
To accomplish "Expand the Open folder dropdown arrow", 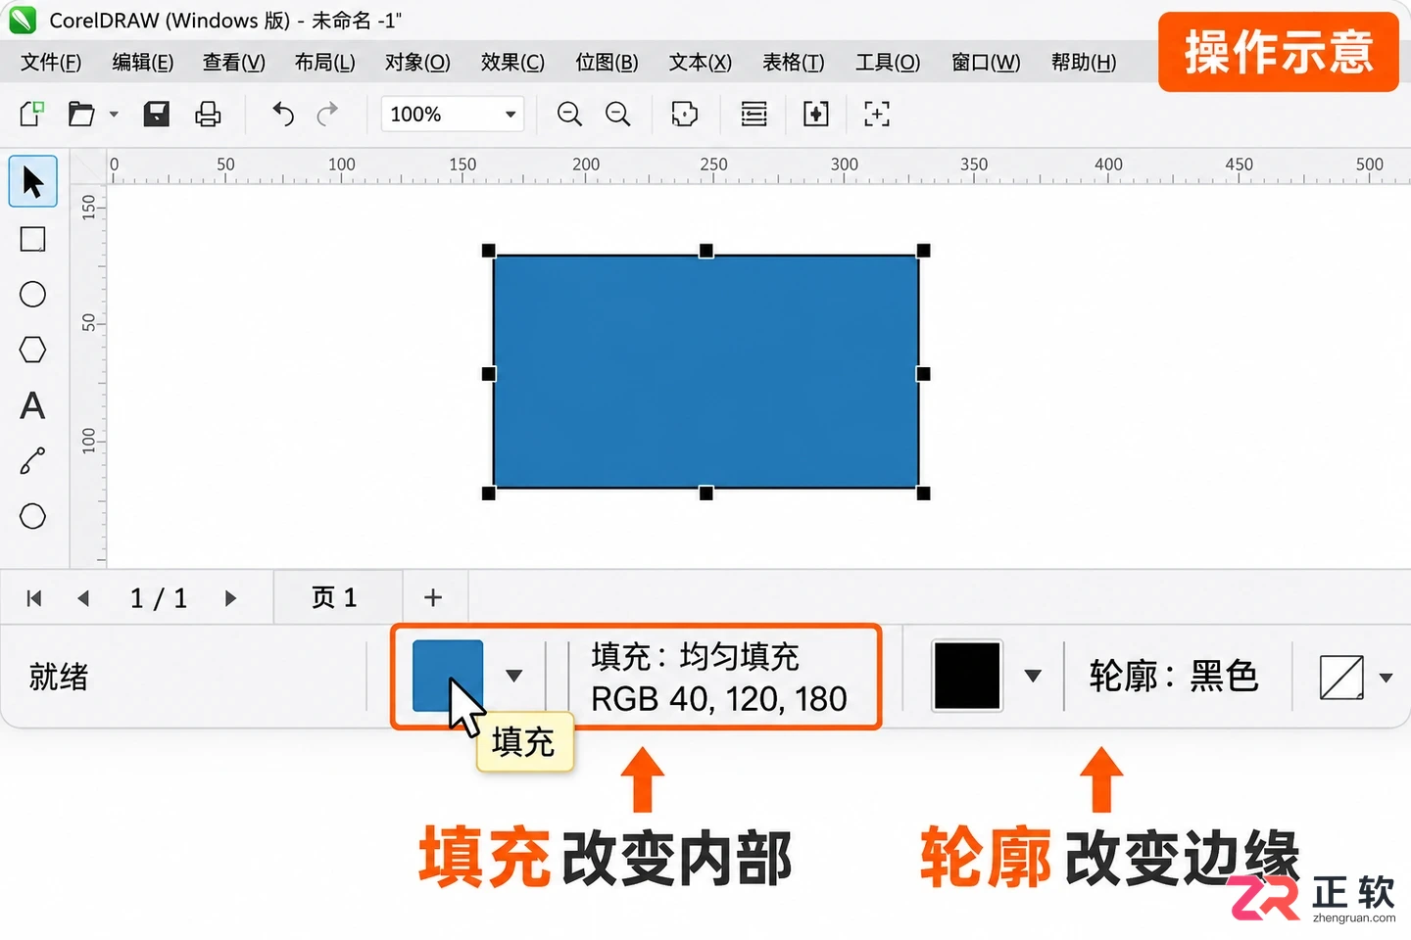I will (114, 115).
